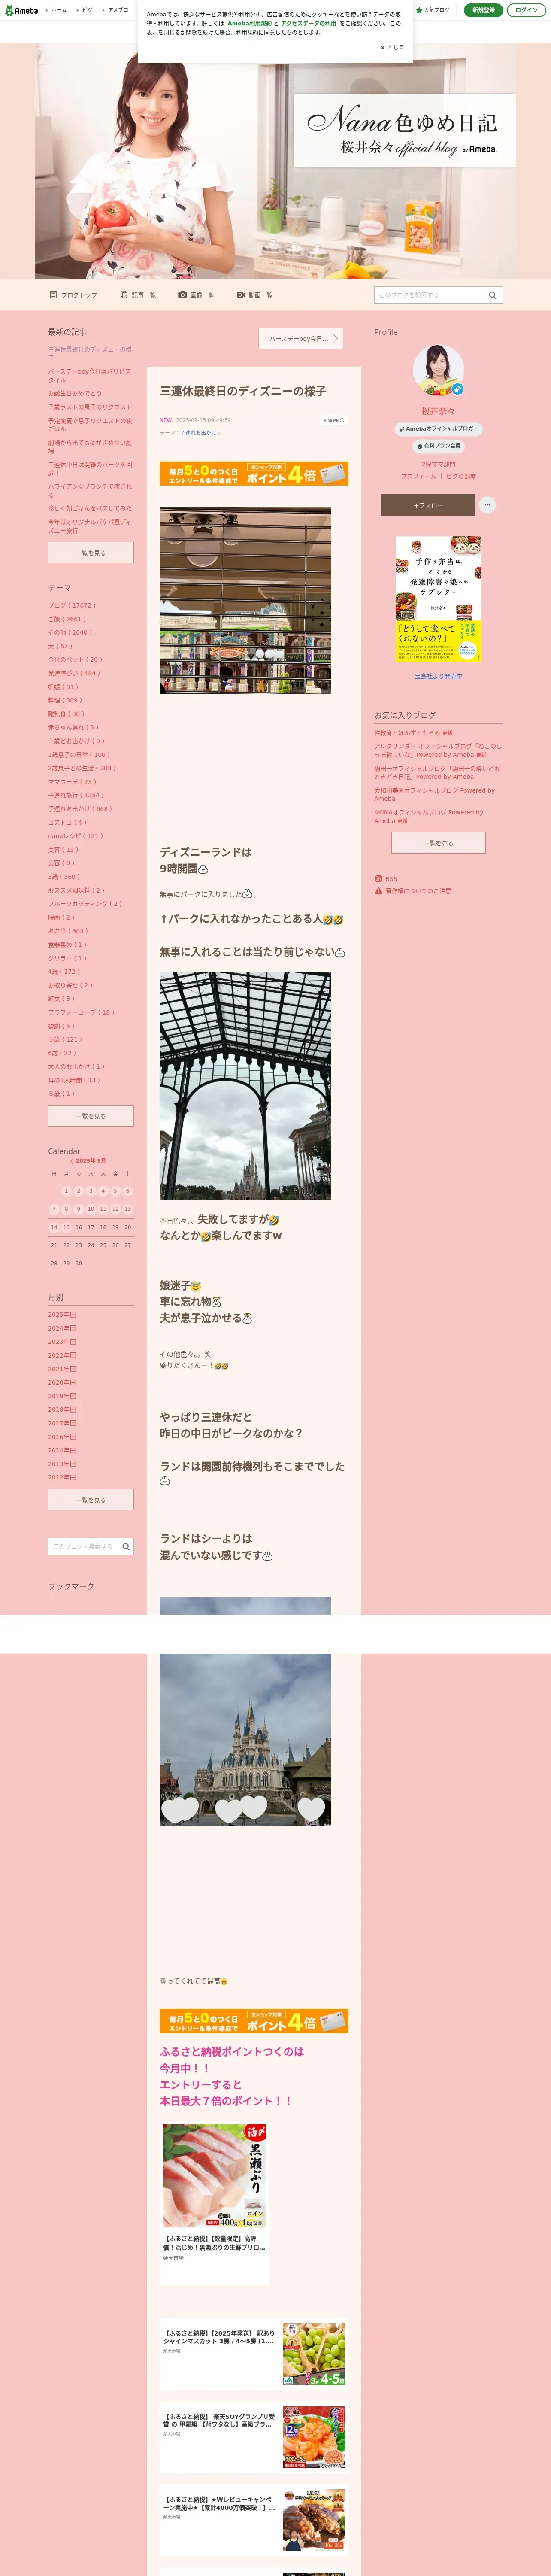Click the header blog search input field
Screen dimensions: 551x2576
pyautogui.click(x=430, y=295)
